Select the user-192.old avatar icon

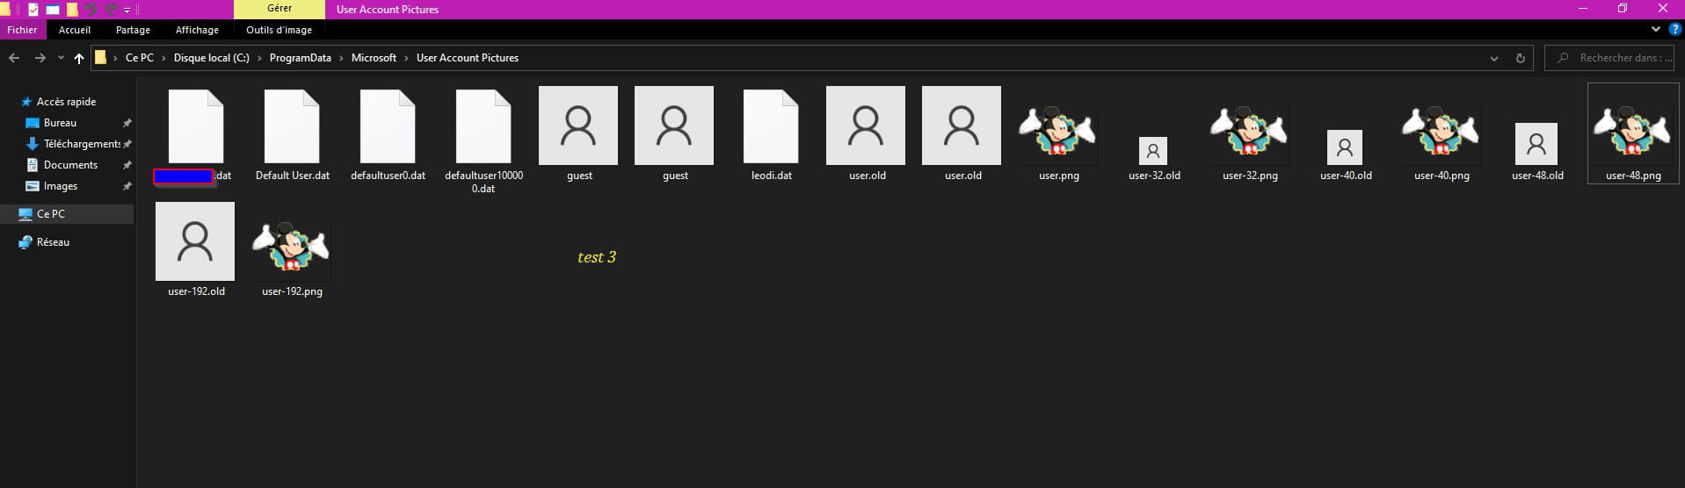click(195, 241)
